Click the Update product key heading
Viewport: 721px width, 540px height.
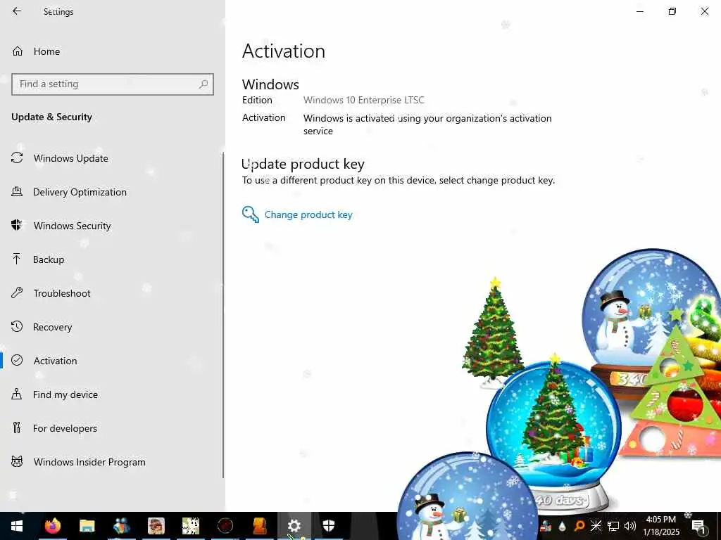(303, 164)
